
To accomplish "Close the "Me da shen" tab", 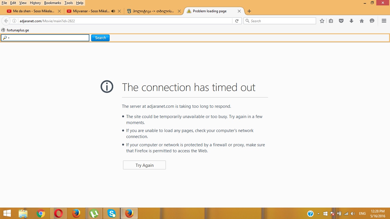I will tap(59, 11).
